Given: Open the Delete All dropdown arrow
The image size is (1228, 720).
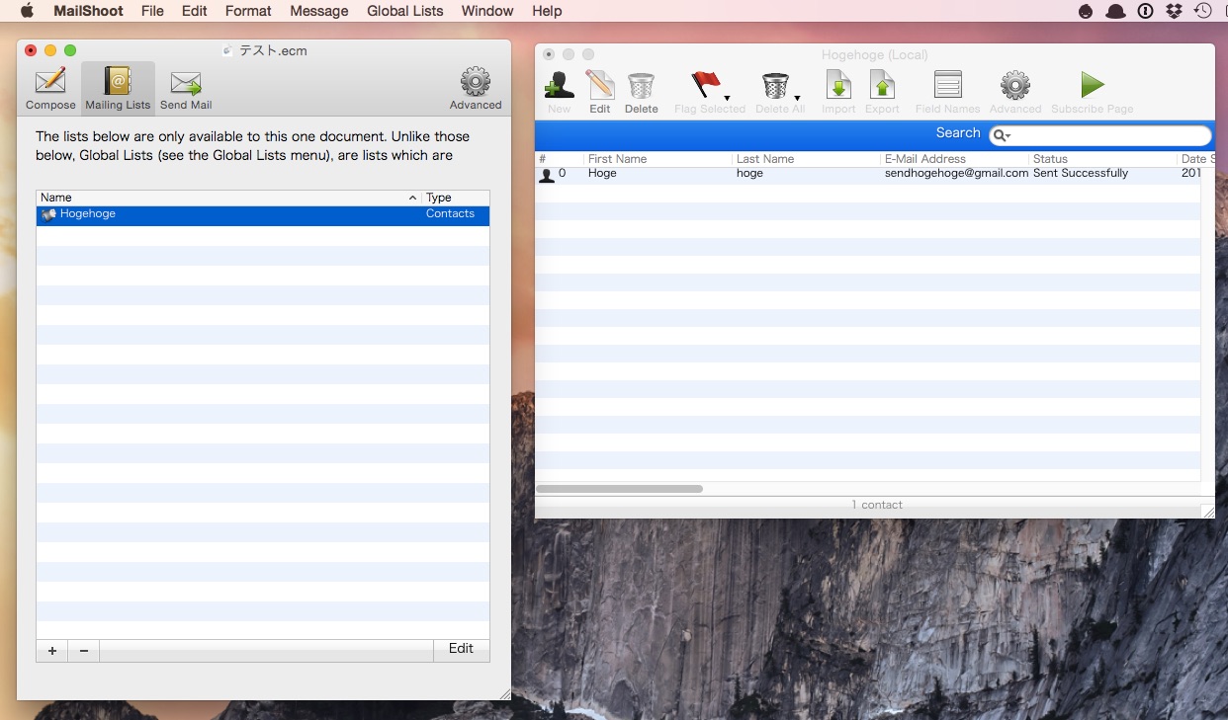Looking at the screenshot, I should [x=797, y=98].
